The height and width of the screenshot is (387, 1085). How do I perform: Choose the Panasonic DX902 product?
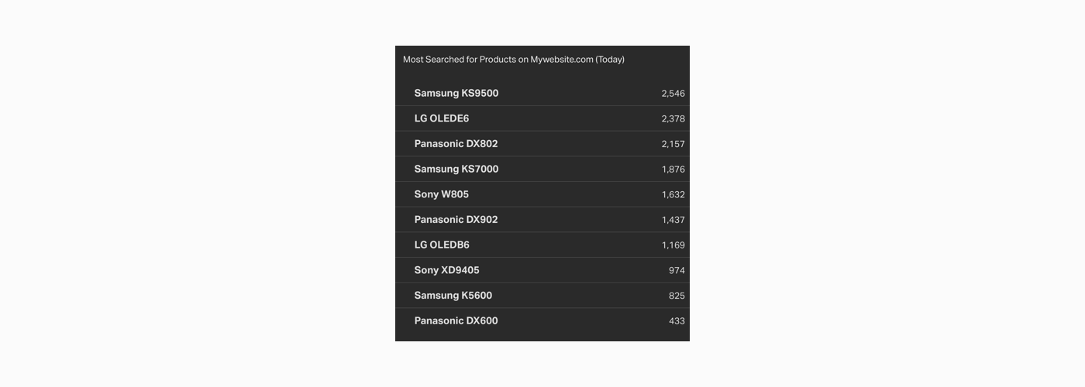click(542, 220)
